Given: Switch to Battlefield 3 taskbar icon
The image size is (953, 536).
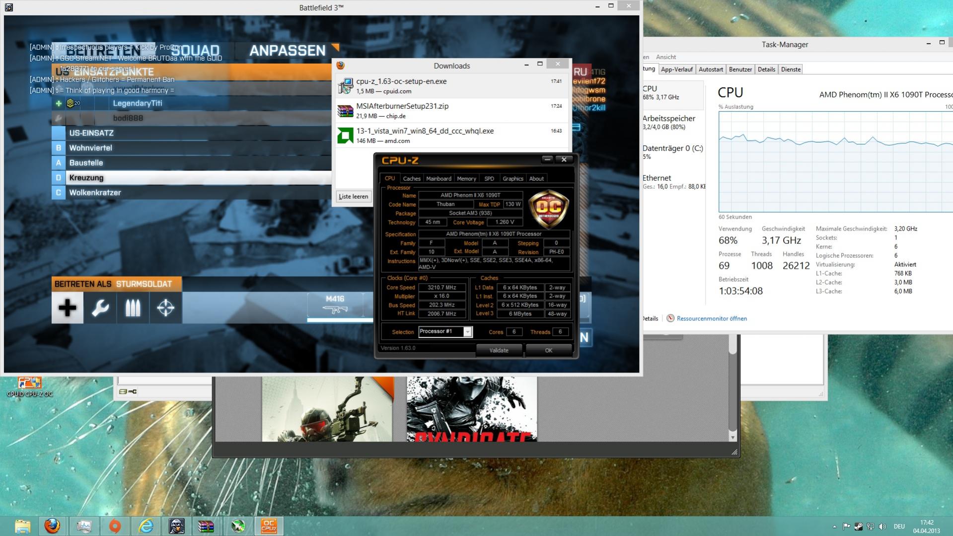Looking at the screenshot, I should [176, 526].
